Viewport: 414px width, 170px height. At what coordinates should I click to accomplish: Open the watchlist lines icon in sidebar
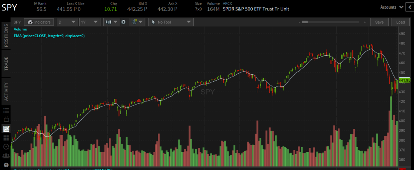(x=6, y=110)
